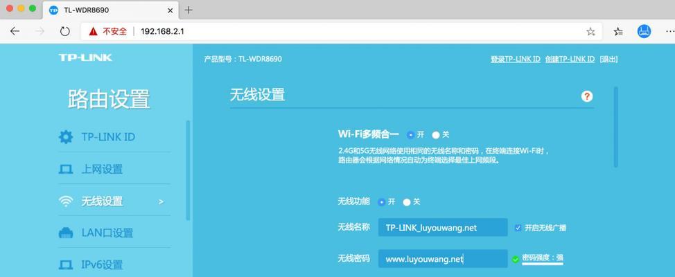Viewport: 675px width, 277px height.
Task: Click the TP-LINK ID gear icon
Action: point(66,137)
